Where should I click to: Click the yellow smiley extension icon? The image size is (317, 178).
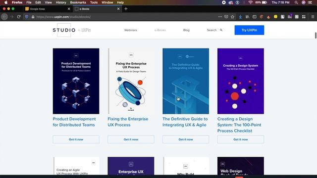click(275, 17)
